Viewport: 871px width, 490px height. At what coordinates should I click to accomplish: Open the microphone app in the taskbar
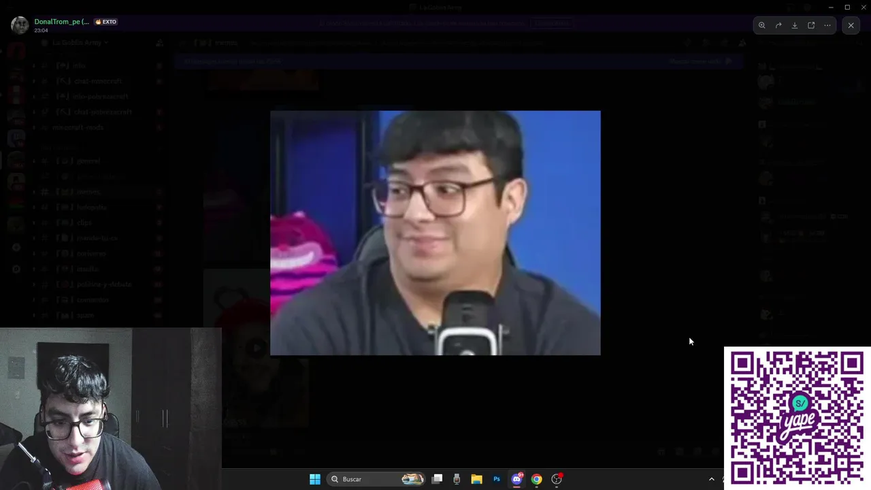(x=457, y=479)
